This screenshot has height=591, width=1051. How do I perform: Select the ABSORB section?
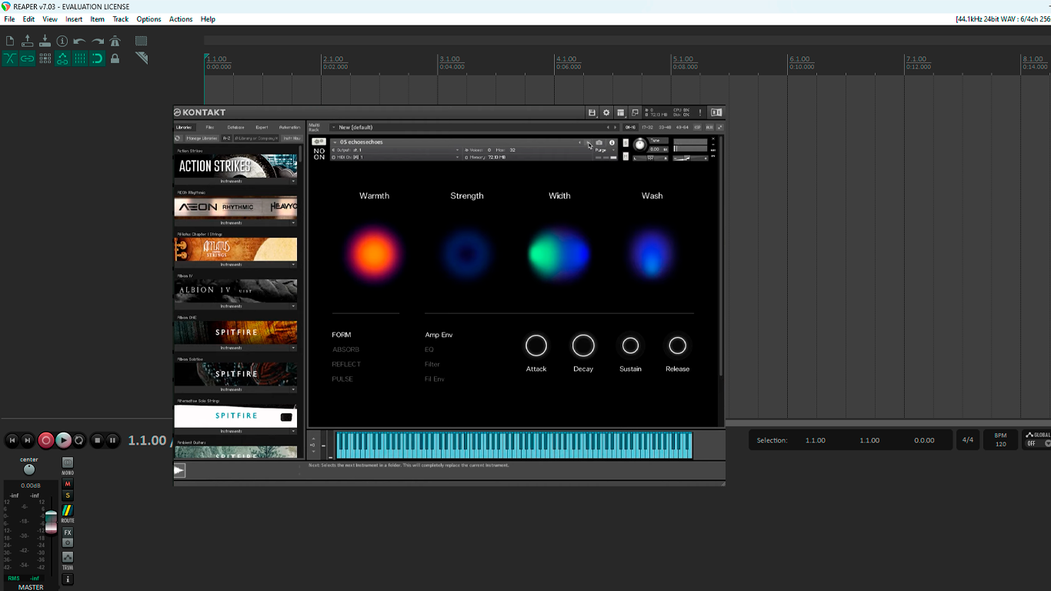[x=345, y=349]
